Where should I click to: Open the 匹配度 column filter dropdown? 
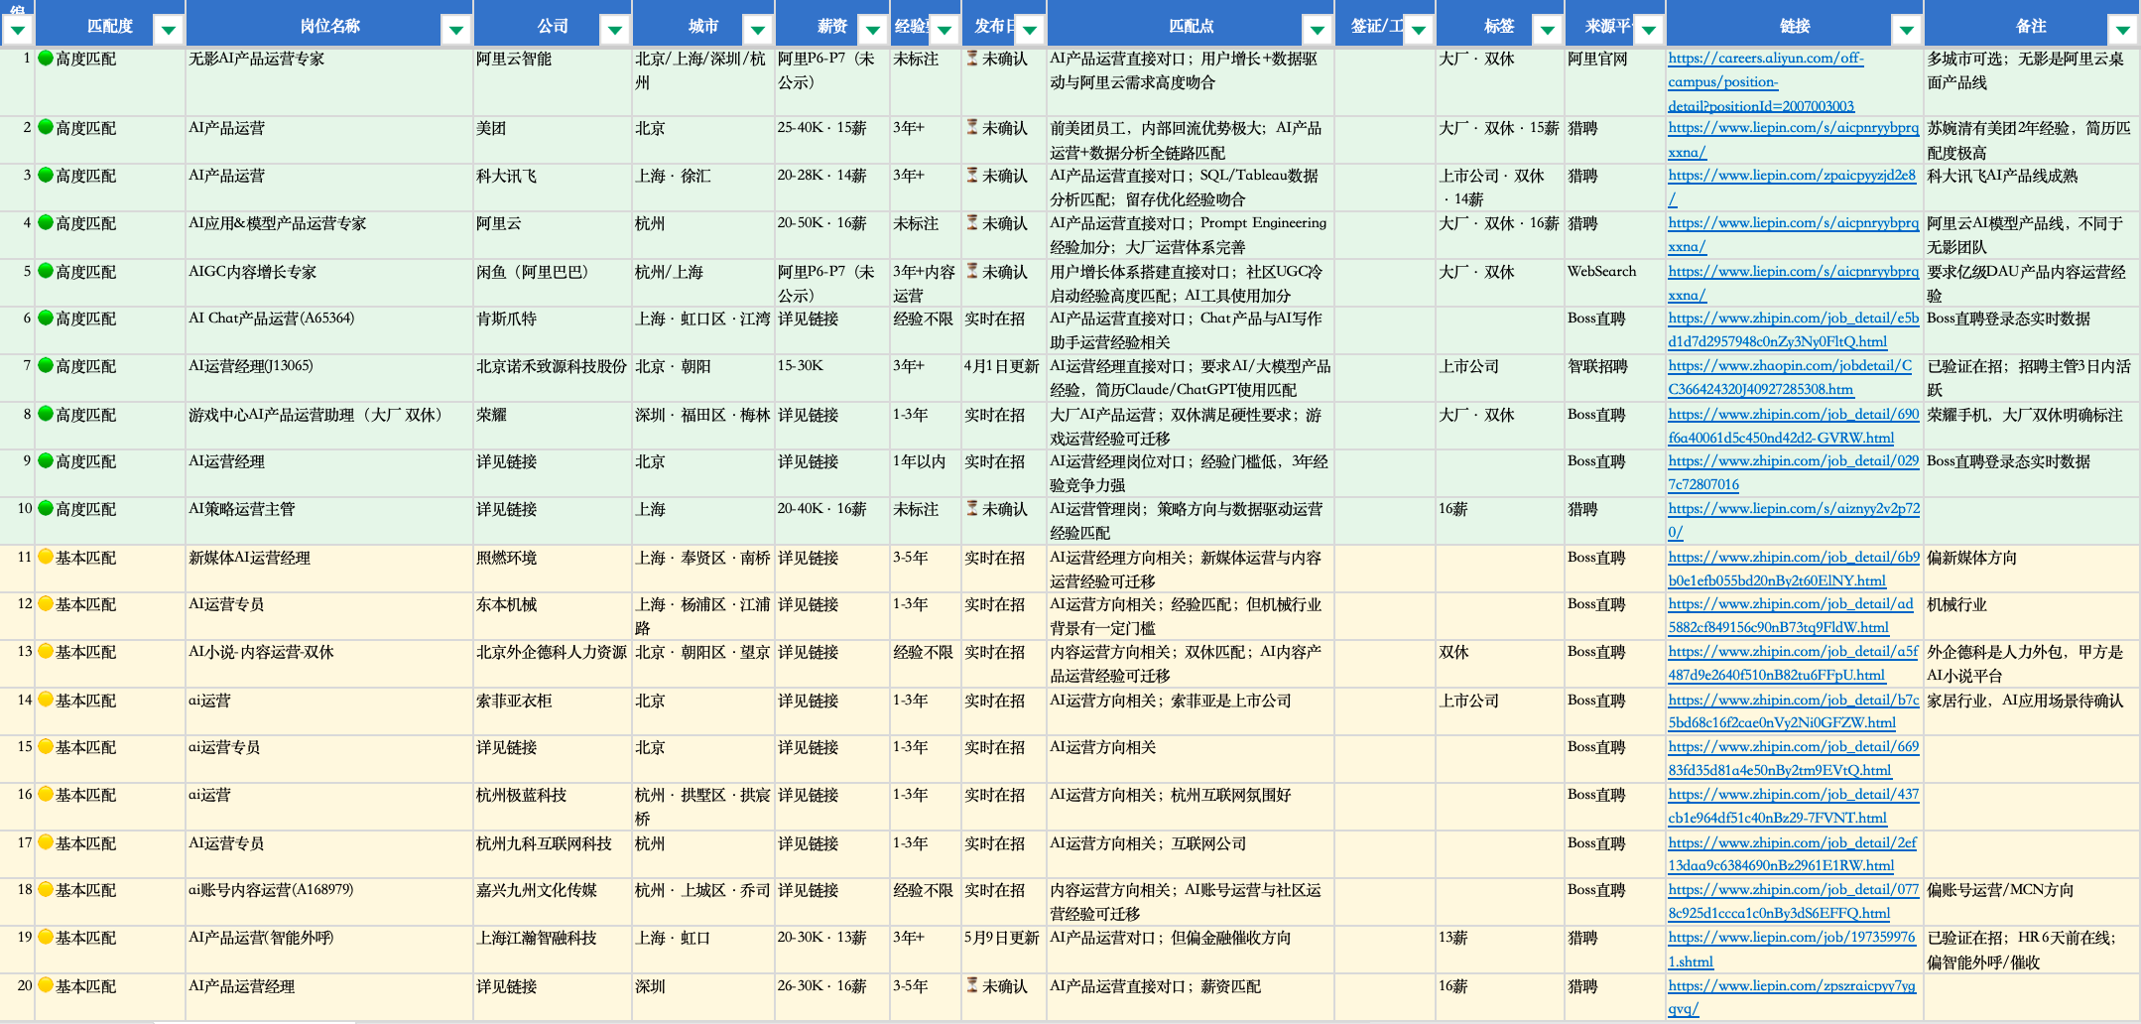click(169, 31)
